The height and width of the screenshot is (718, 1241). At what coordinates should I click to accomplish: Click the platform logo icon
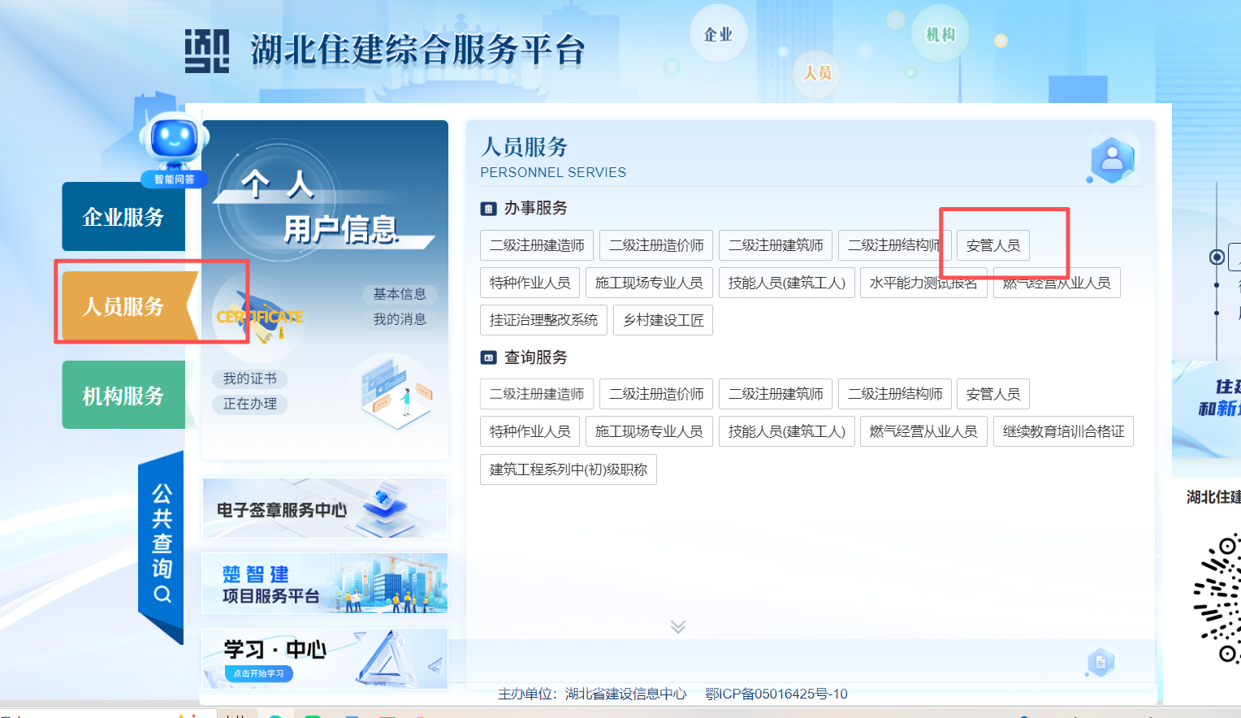pyautogui.click(x=206, y=51)
